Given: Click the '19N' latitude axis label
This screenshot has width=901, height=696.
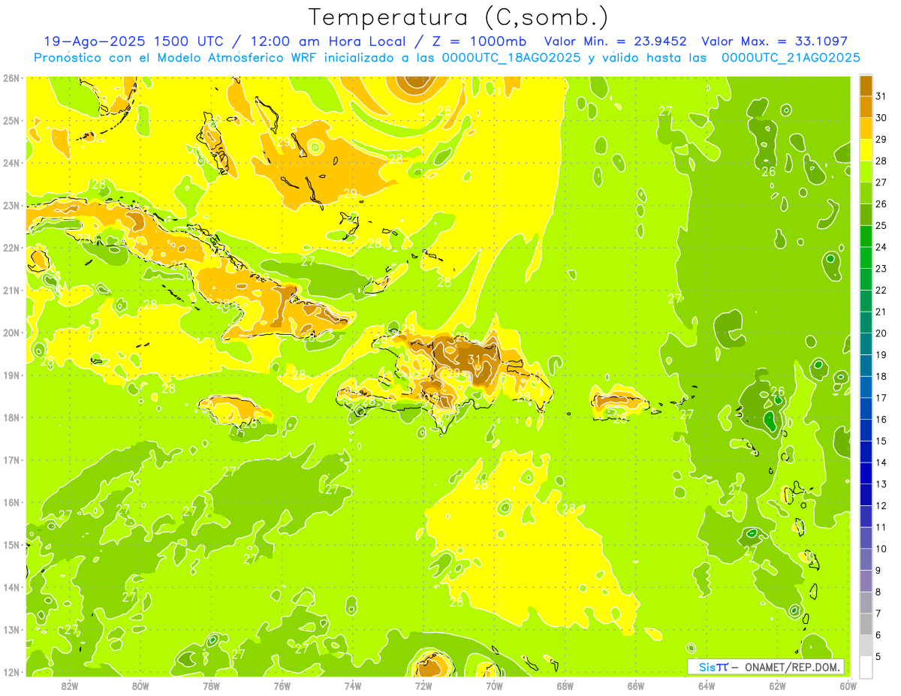Looking at the screenshot, I should click(11, 375).
